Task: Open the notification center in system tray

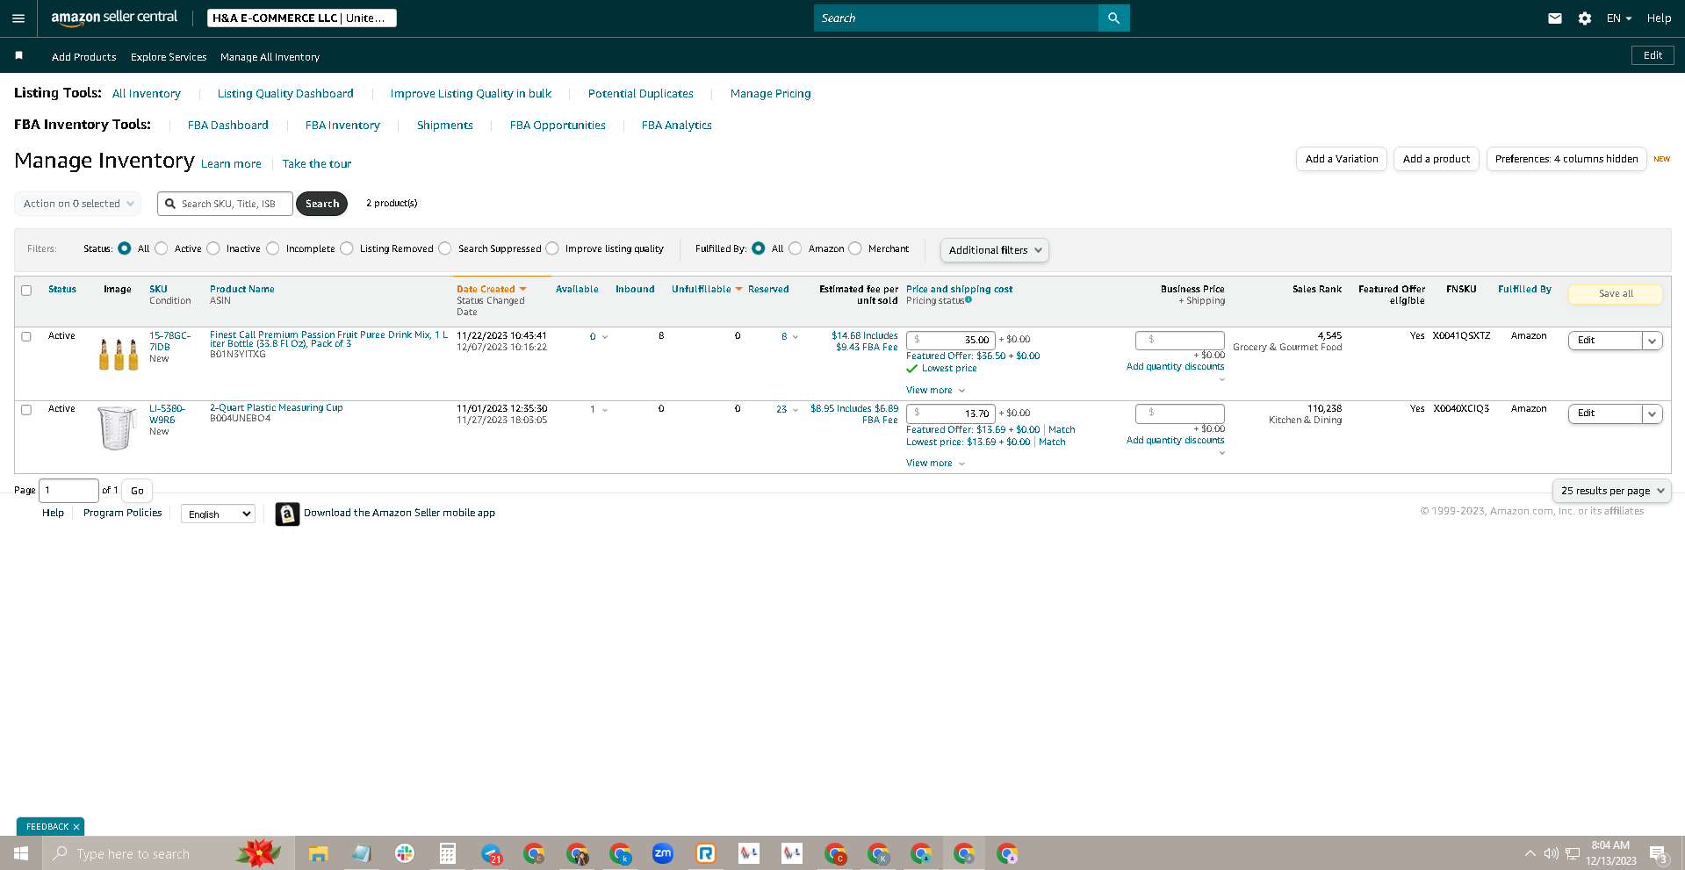Action: coord(1658,854)
